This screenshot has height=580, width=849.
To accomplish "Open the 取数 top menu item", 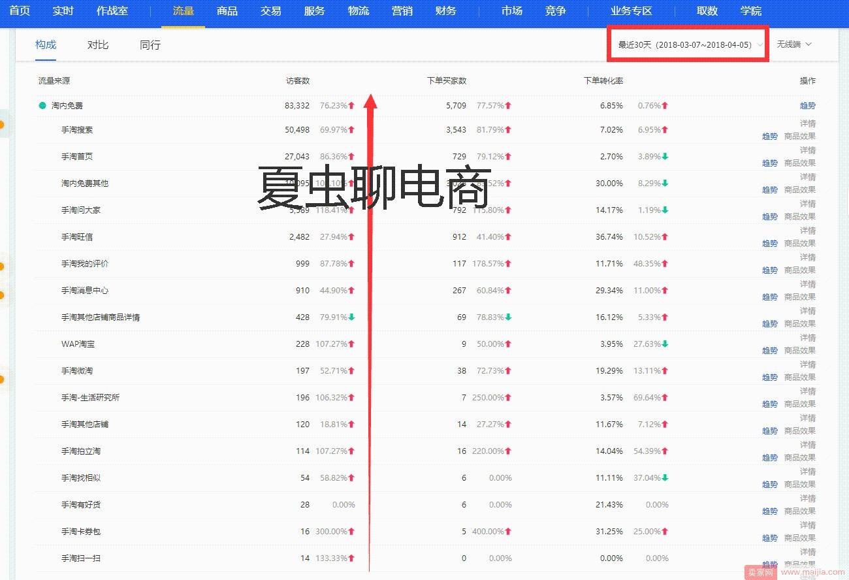I will 707,11.
